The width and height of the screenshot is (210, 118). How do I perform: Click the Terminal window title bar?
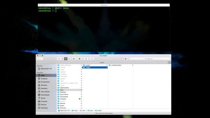coord(104,5)
